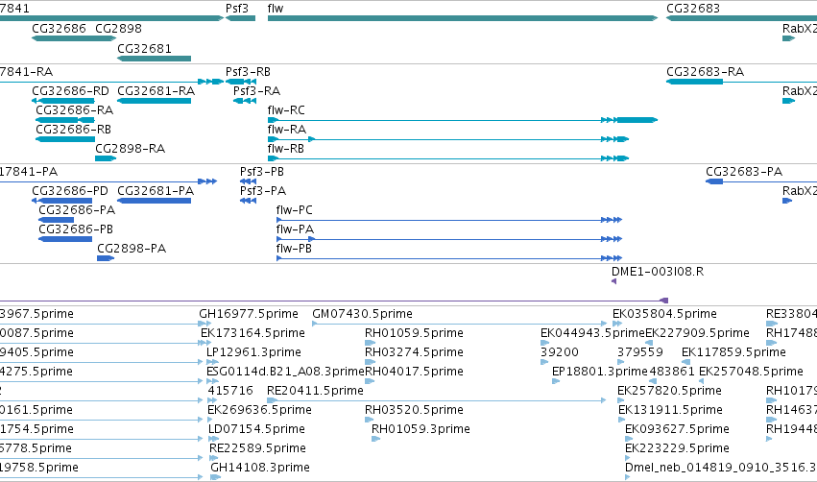Click the flw-PC protein label
This screenshot has height=482, width=817.
(295, 210)
